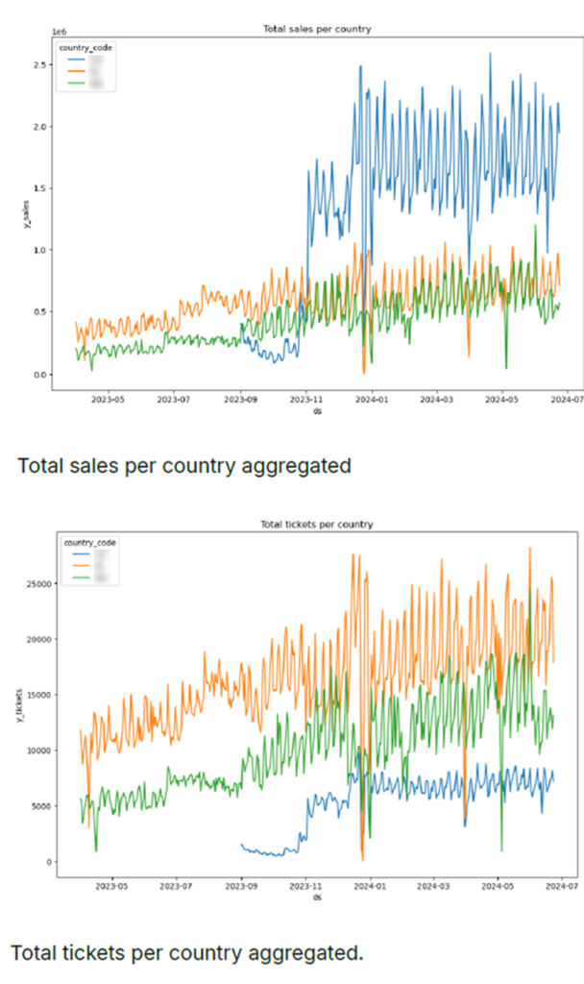This screenshot has width=584, height=984.
Task: Select orange legend swatch in tickets chart
Action: point(75,567)
